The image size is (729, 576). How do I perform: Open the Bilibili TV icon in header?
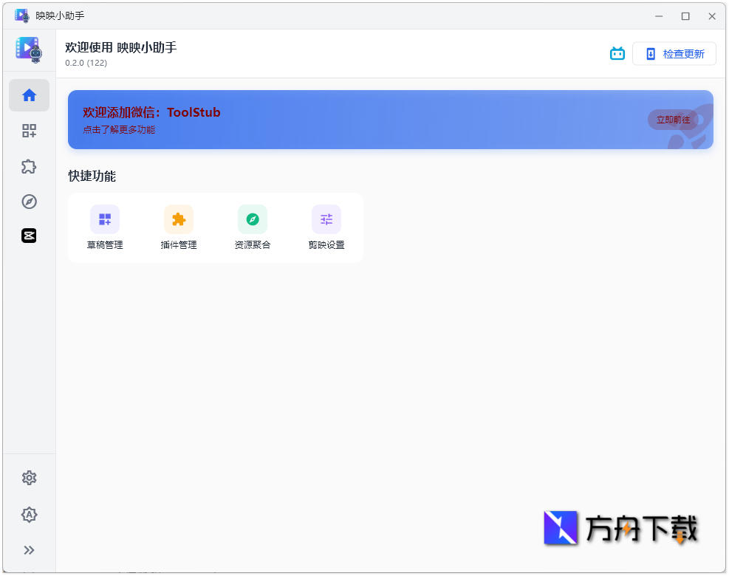[617, 54]
